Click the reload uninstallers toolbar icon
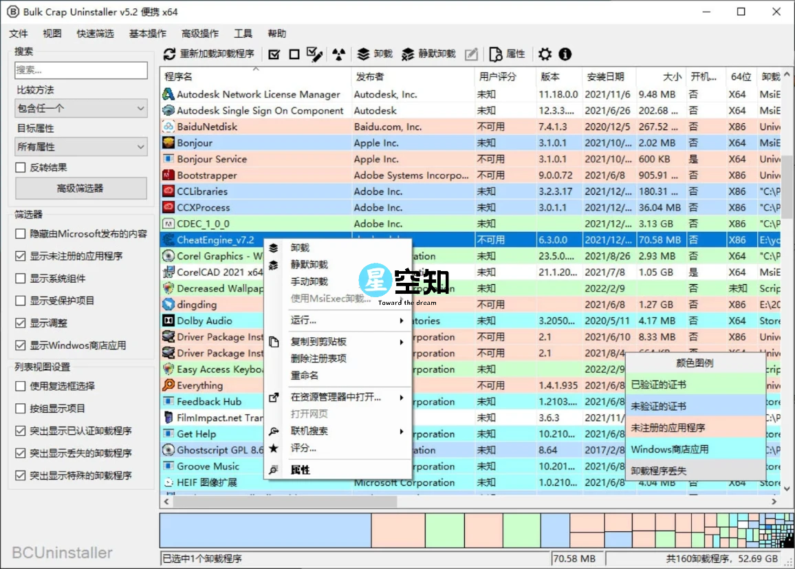Image resolution: width=795 pixels, height=569 pixels. (169, 54)
